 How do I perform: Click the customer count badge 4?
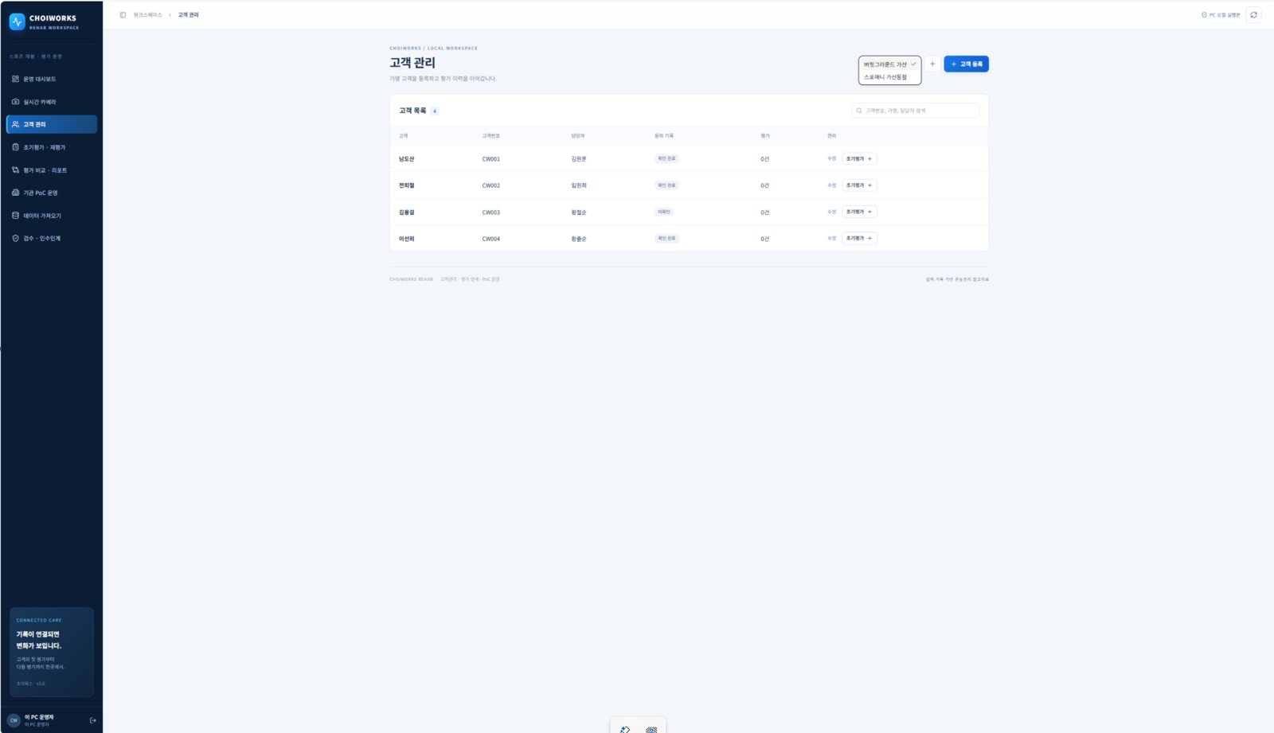tap(435, 111)
